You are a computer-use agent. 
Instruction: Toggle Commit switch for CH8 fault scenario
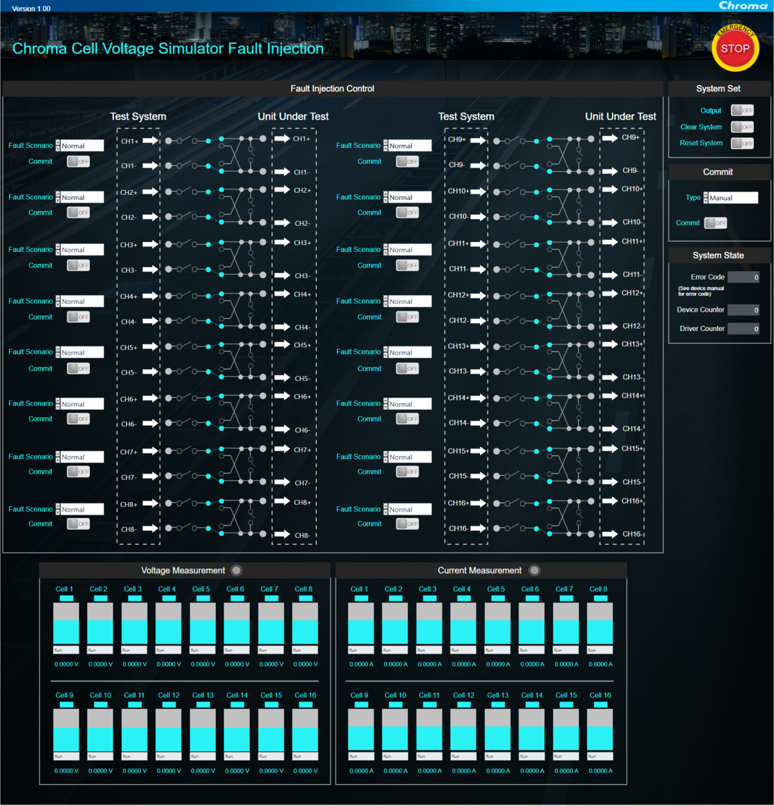pos(79,524)
